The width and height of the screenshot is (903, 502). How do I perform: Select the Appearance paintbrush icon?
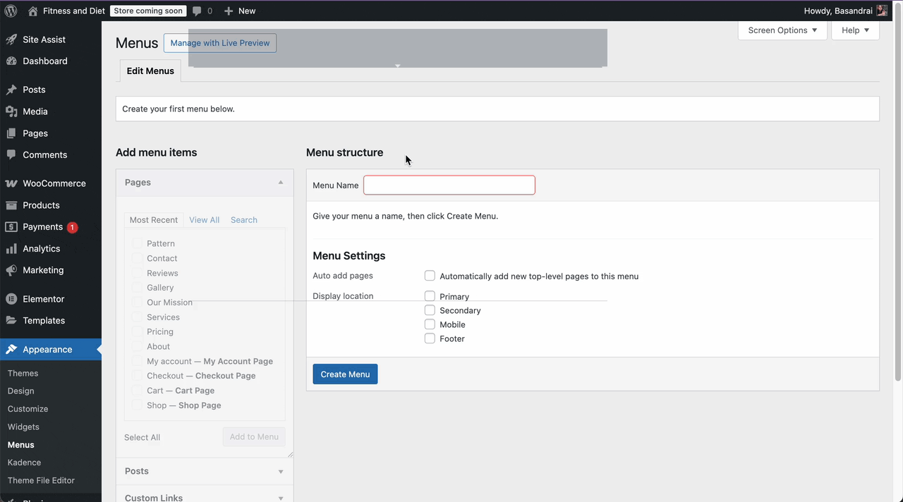coord(11,349)
